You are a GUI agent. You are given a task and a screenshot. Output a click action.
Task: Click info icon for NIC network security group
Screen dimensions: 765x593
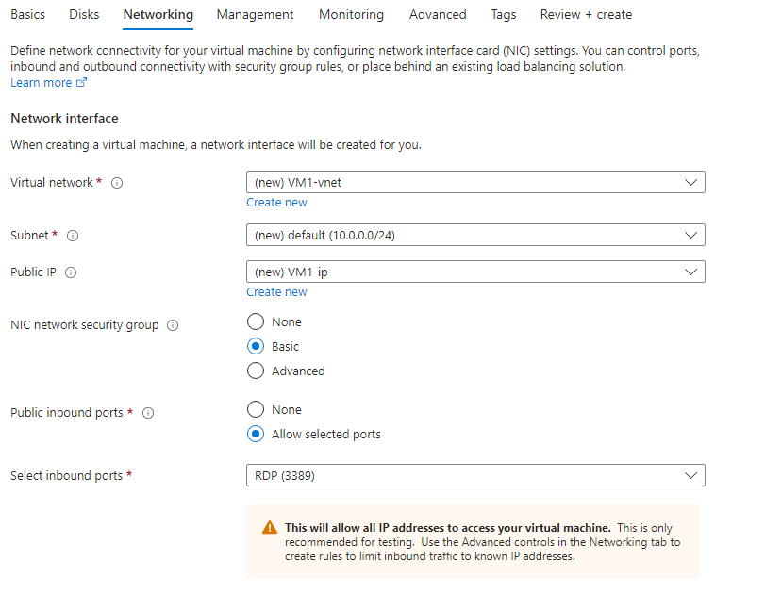(173, 325)
